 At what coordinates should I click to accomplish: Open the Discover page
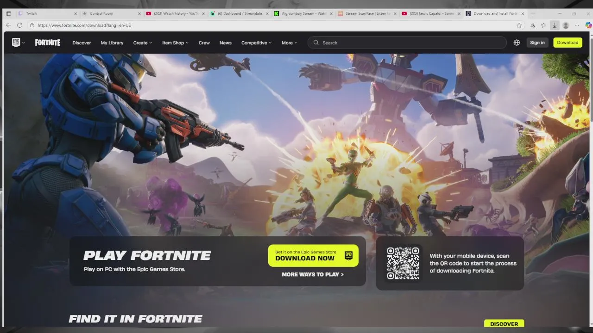click(x=82, y=43)
